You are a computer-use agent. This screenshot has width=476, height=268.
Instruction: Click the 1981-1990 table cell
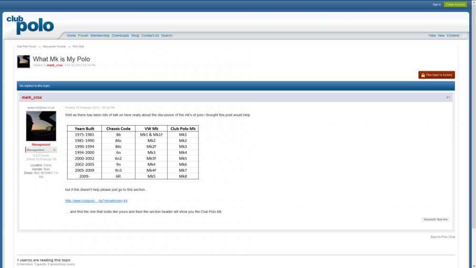[x=84, y=140]
